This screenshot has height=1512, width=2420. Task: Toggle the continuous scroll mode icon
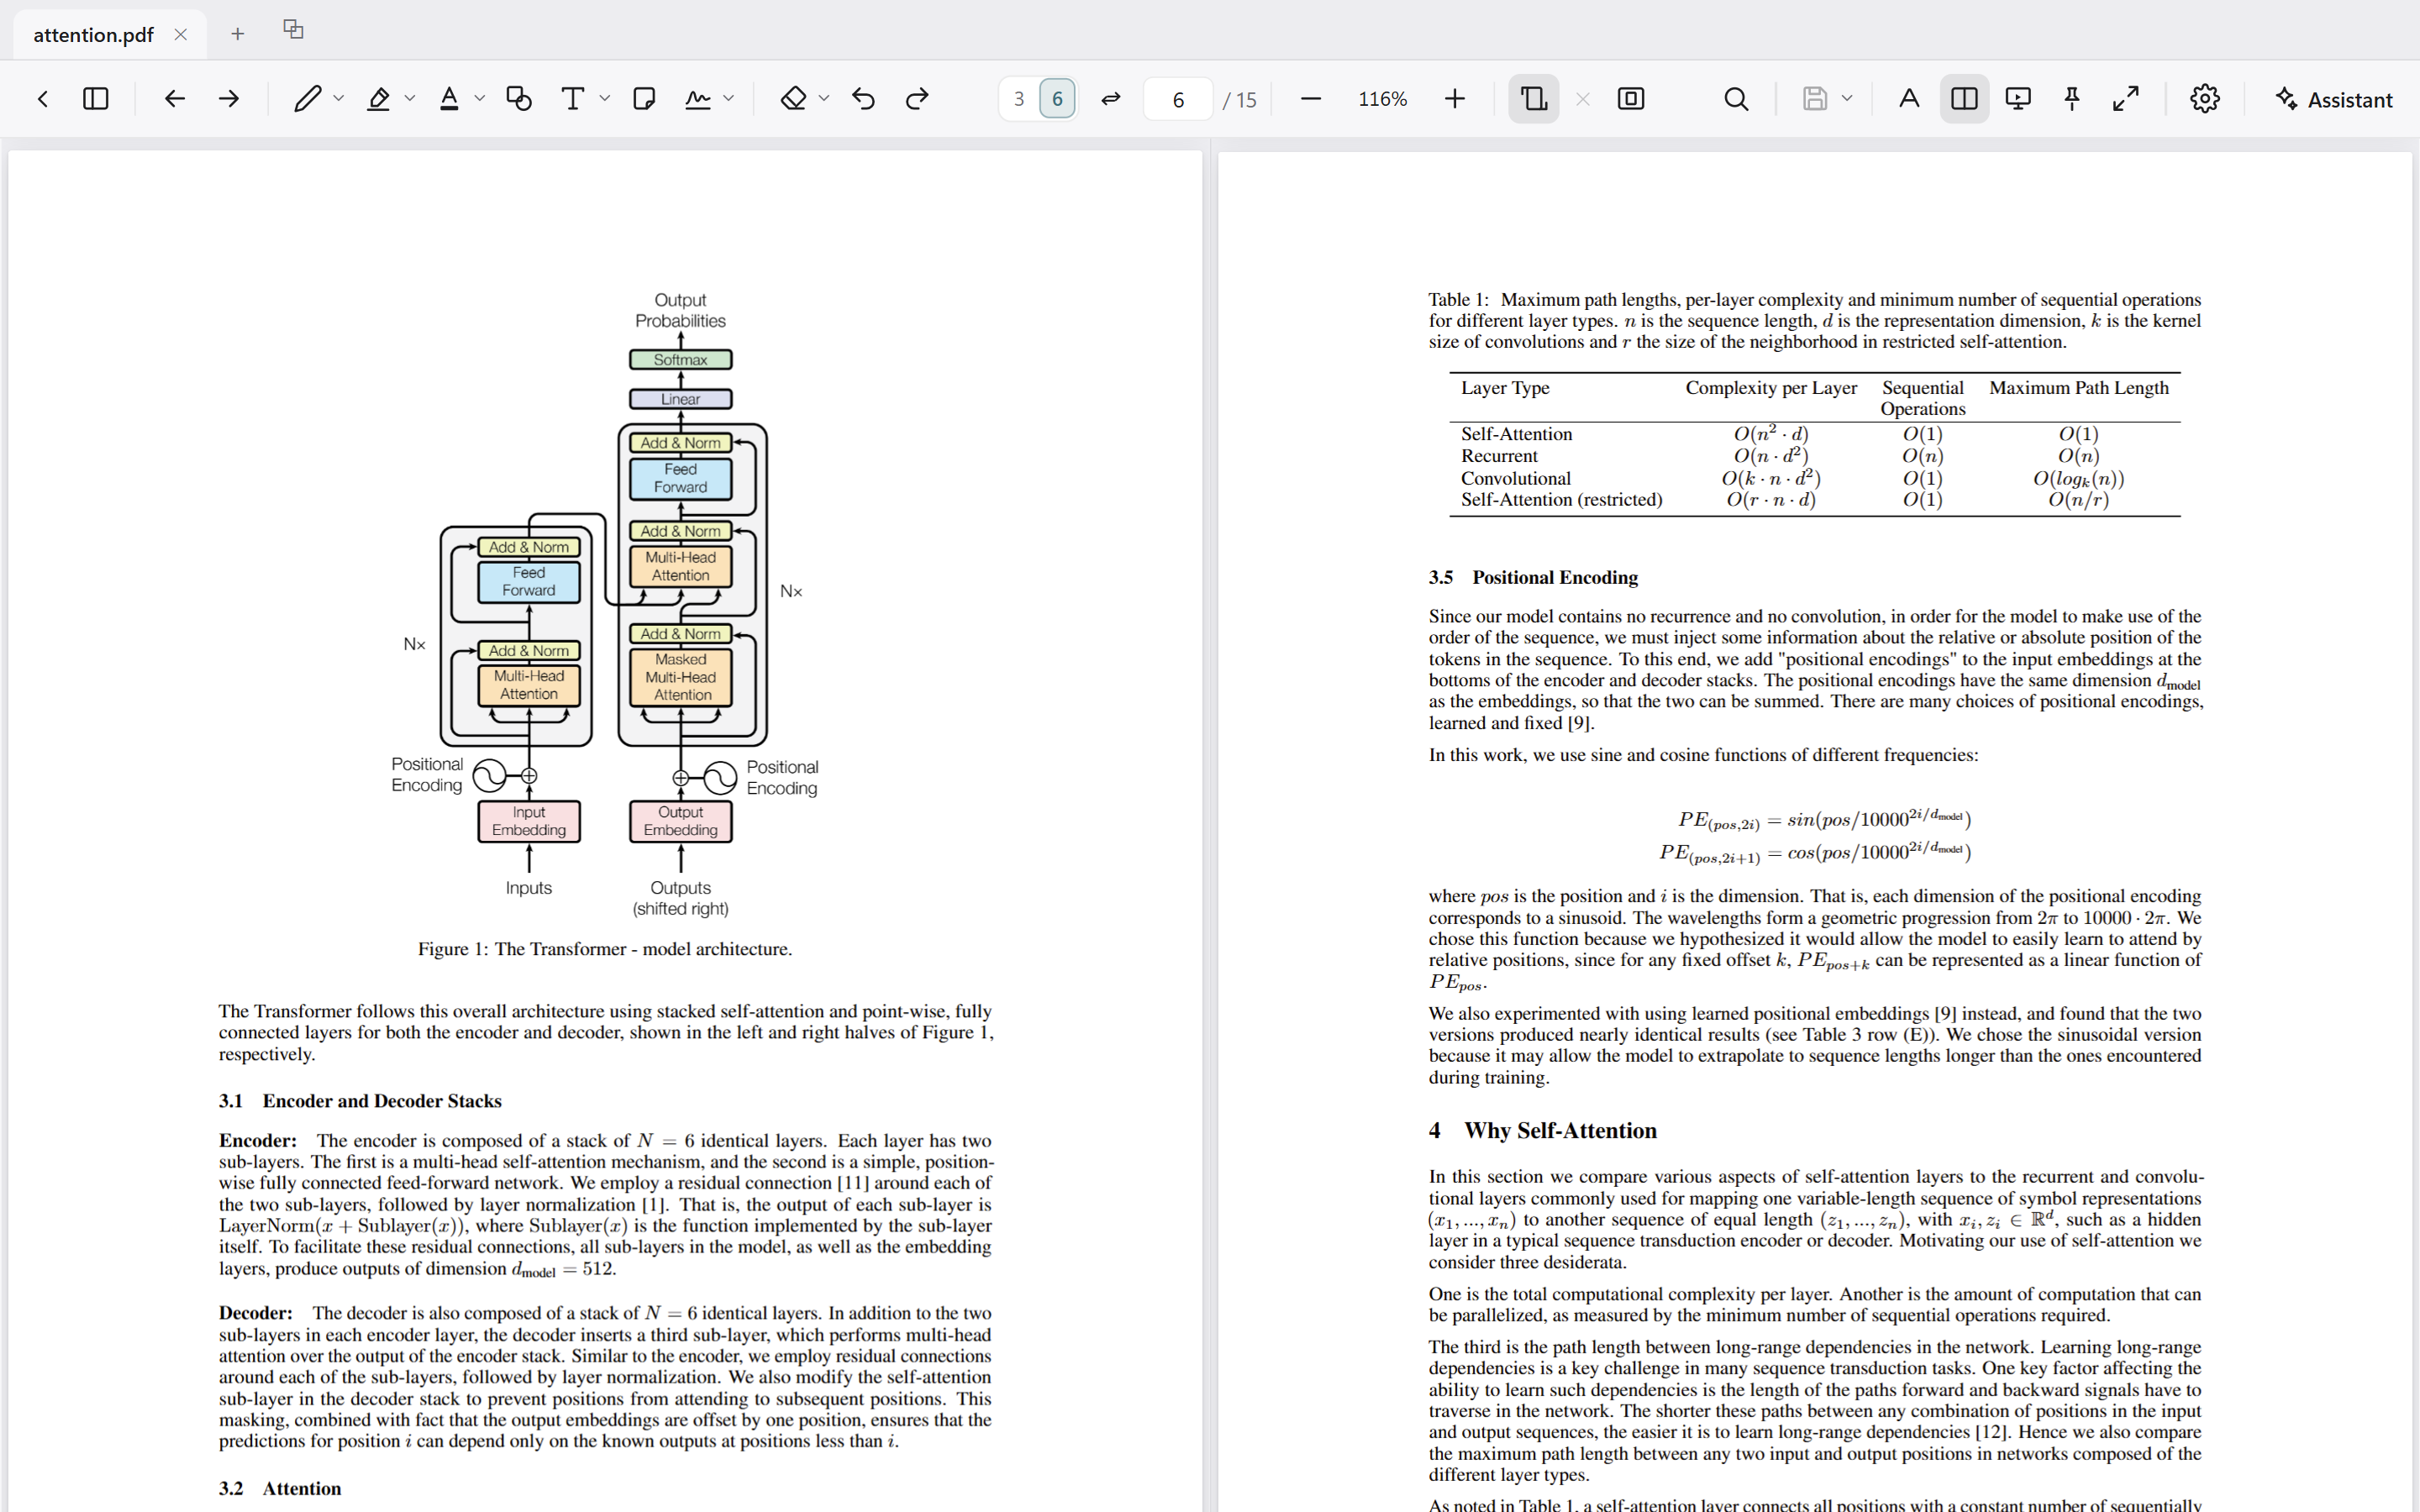(1534, 99)
